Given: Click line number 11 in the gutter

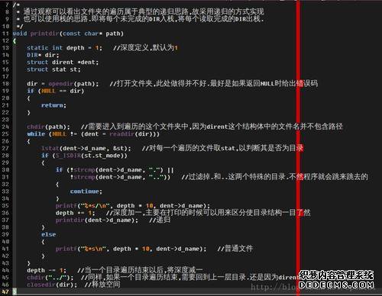Looking at the screenshot, I should (5, 34).
